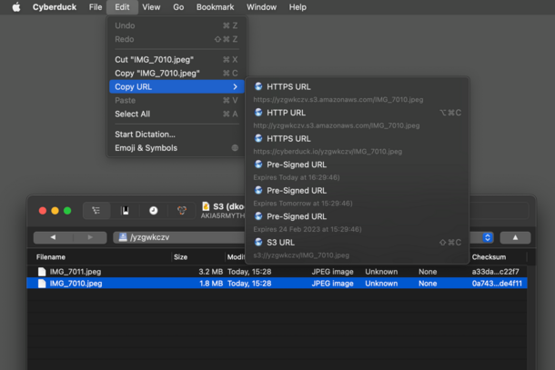This screenshot has width=555, height=370.
Task: Copy the S3 URL entry
Action: [x=280, y=243]
